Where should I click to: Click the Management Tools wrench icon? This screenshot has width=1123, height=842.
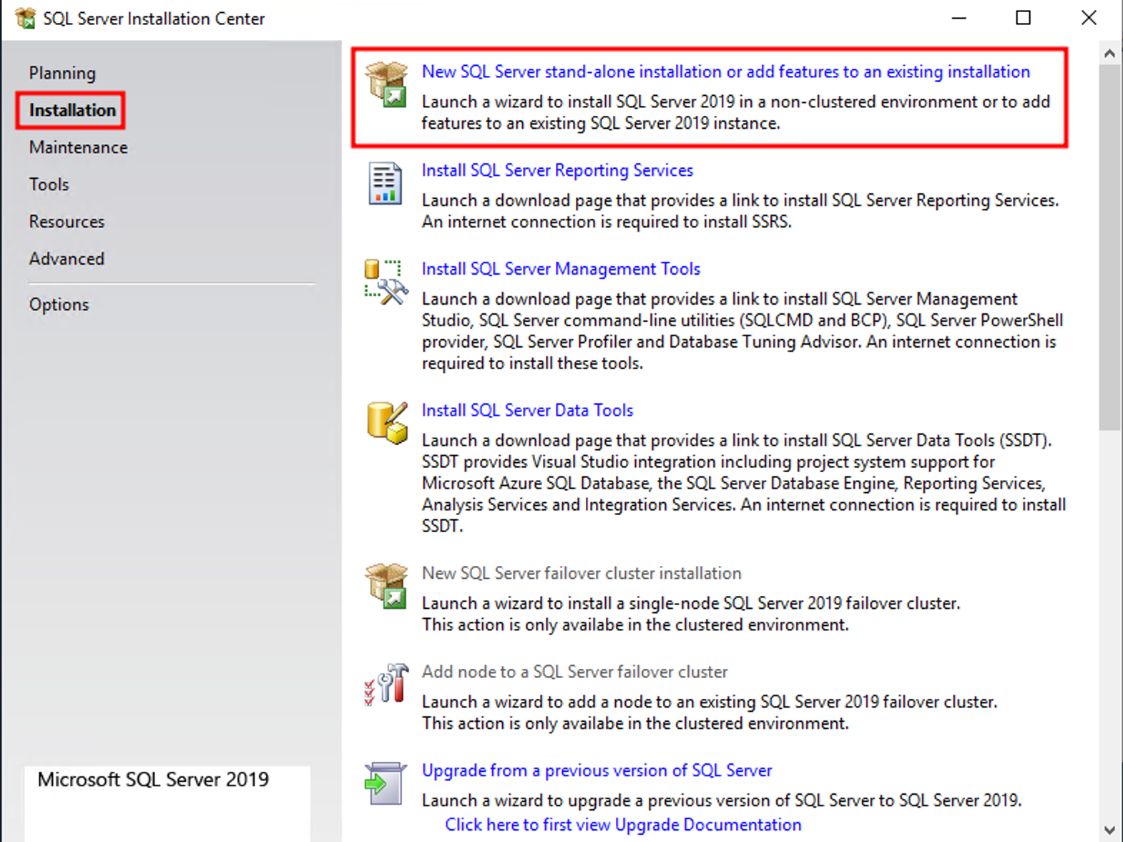click(386, 282)
